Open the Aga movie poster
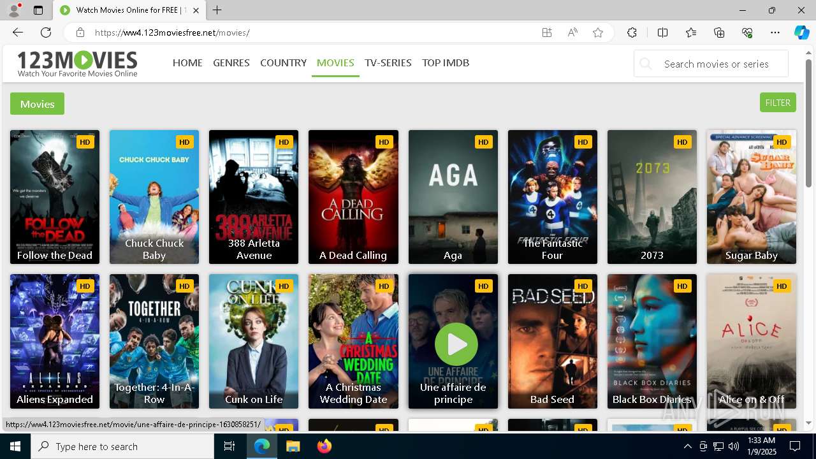 pos(453,197)
